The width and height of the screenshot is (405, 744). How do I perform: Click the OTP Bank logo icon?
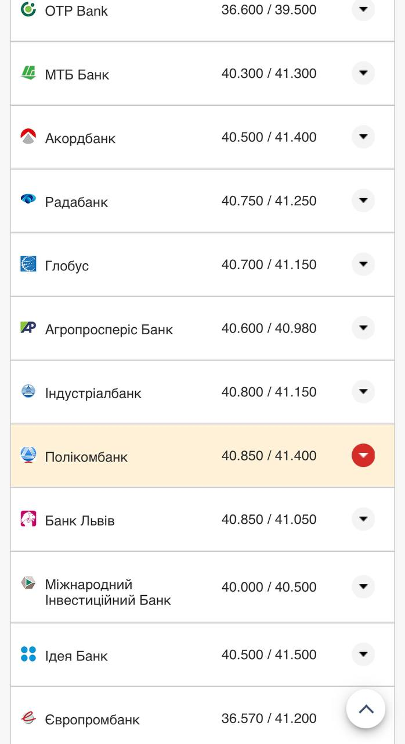(28, 9)
